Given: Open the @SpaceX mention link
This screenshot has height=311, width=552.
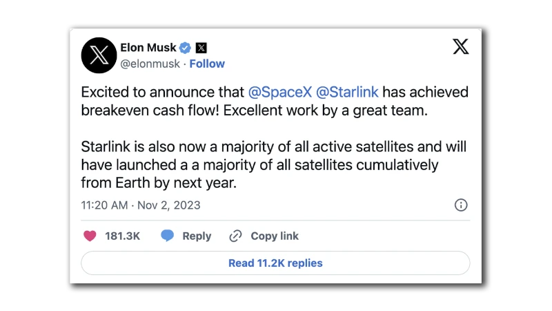Looking at the screenshot, I should point(279,92).
